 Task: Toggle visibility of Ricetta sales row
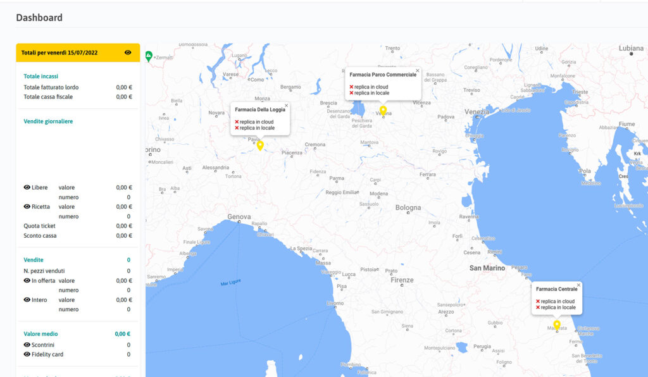coord(27,207)
